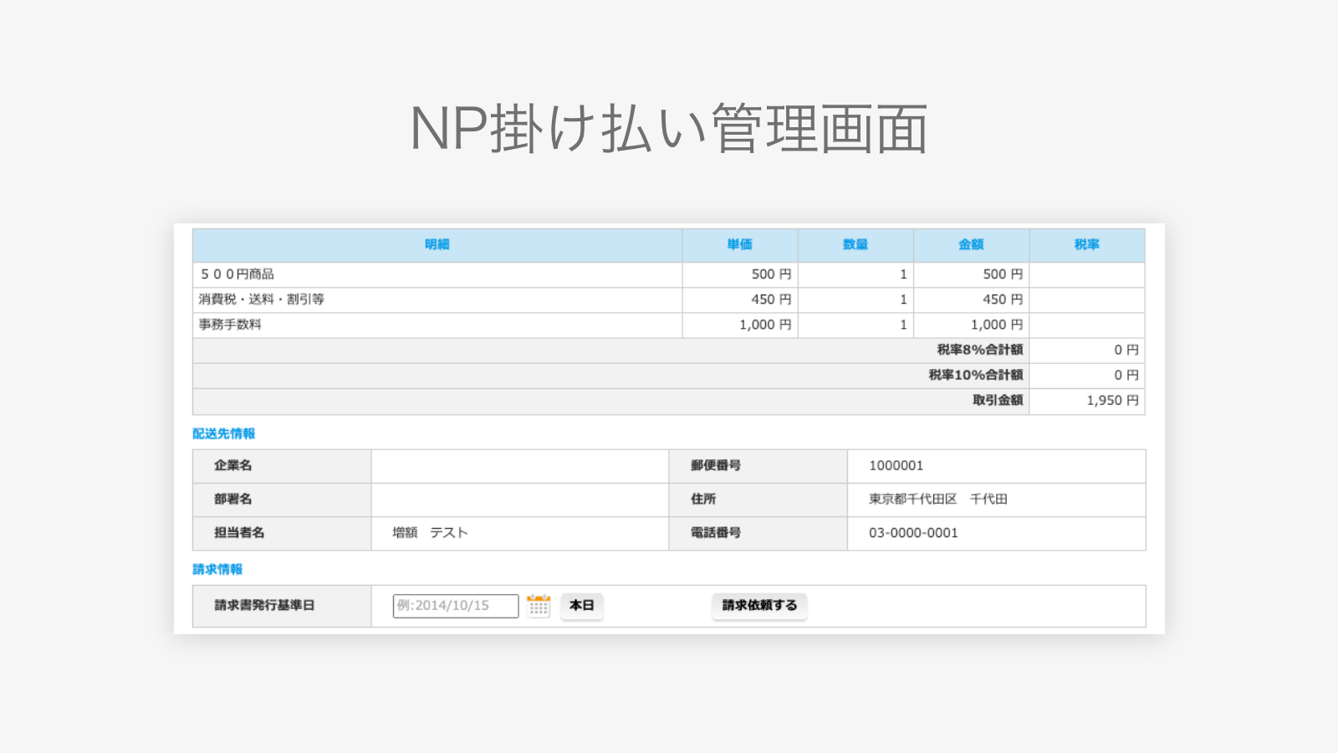Focus the 請求書発行基準日 date input field
Image resolution: width=1338 pixels, height=753 pixels.
[x=456, y=606]
